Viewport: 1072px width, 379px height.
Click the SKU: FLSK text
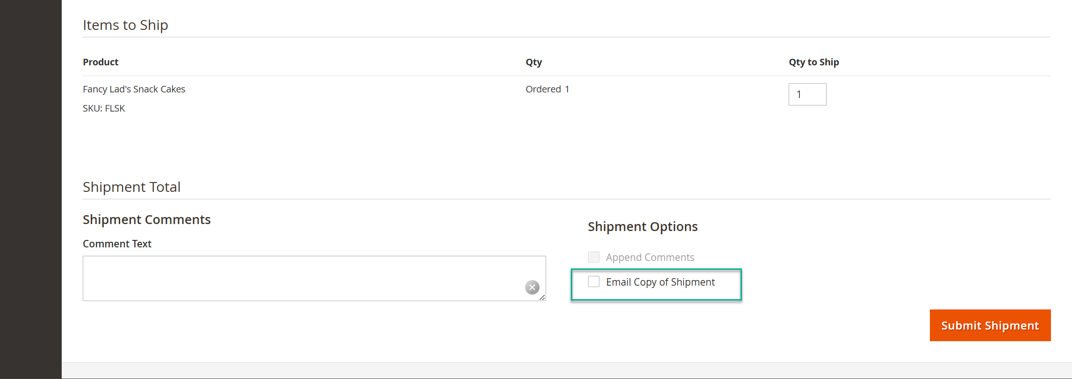104,108
